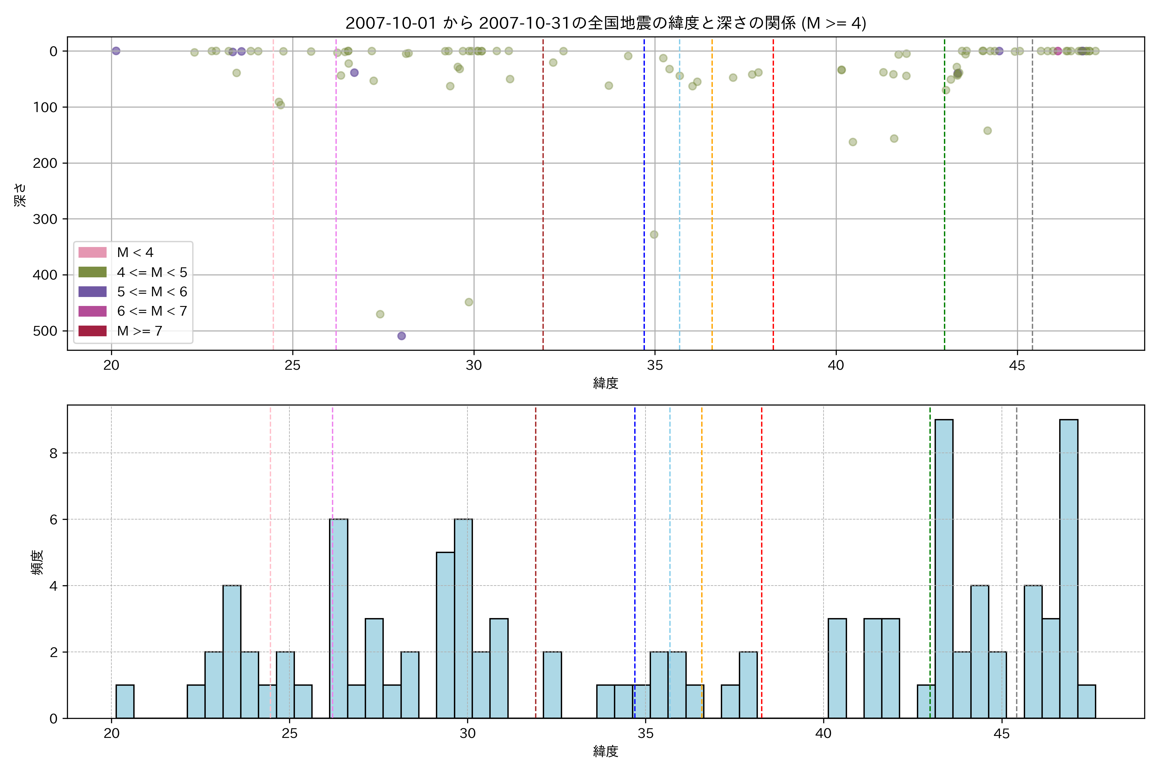The image size is (1159, 773).
Task: Click the purple point at latitude 20
Action: click(116, 51)
